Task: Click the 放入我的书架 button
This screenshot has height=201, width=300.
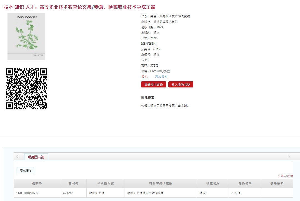Action: pyautogui.click(x=181, y=84)
